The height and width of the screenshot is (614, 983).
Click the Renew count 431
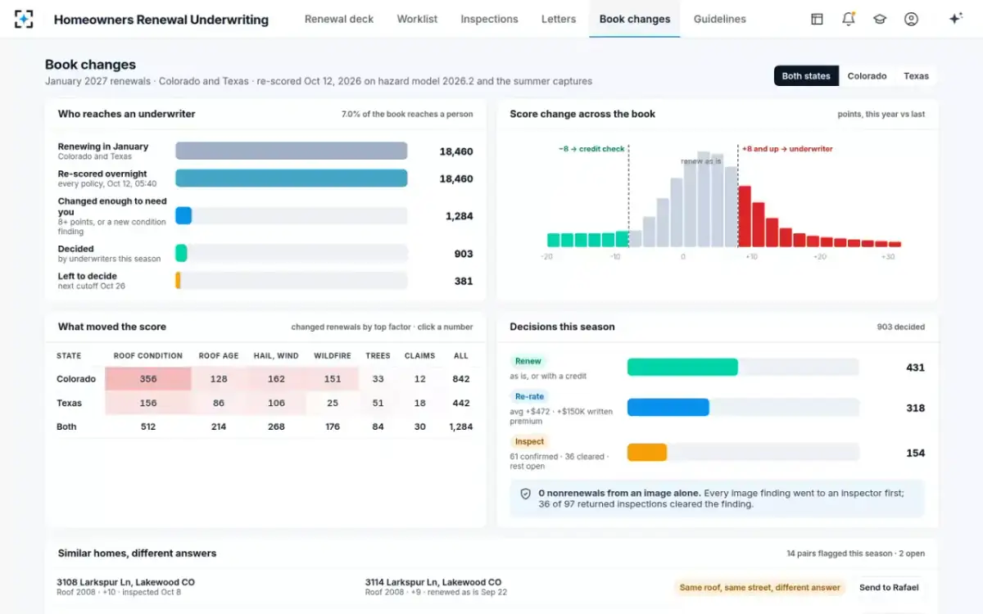pyautogui.click(x=916, y=368)
